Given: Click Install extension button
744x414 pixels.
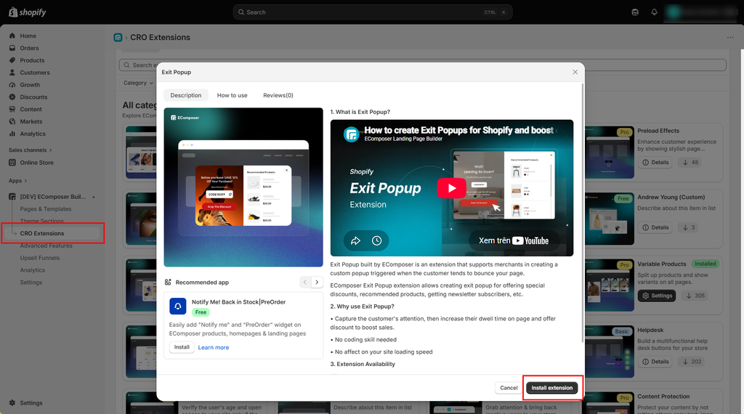Looking at the screenshot, I should pos(552,388).
